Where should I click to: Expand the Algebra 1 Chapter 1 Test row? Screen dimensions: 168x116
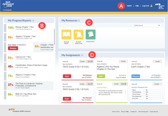[5, 37]
